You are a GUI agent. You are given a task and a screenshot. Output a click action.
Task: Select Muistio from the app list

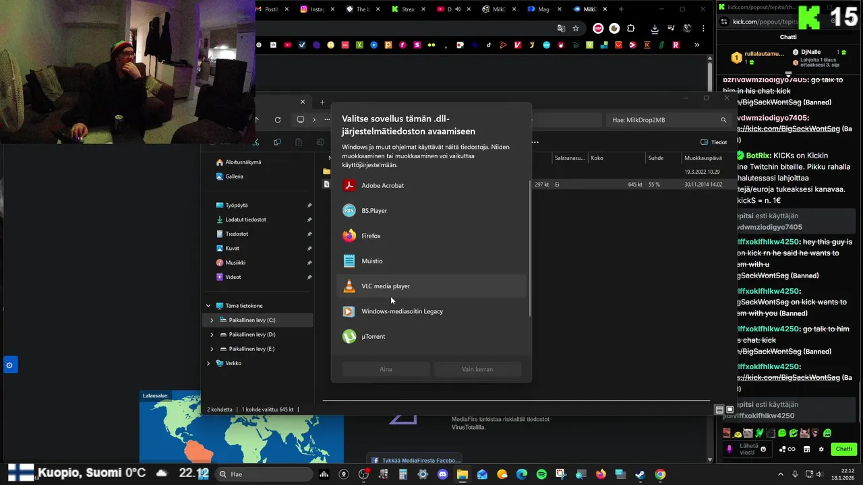tap(431, 261)
